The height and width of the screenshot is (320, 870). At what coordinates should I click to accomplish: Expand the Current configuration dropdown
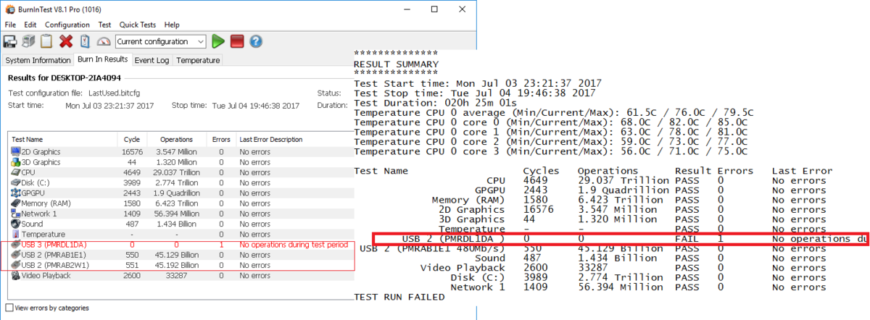[200, 42]
